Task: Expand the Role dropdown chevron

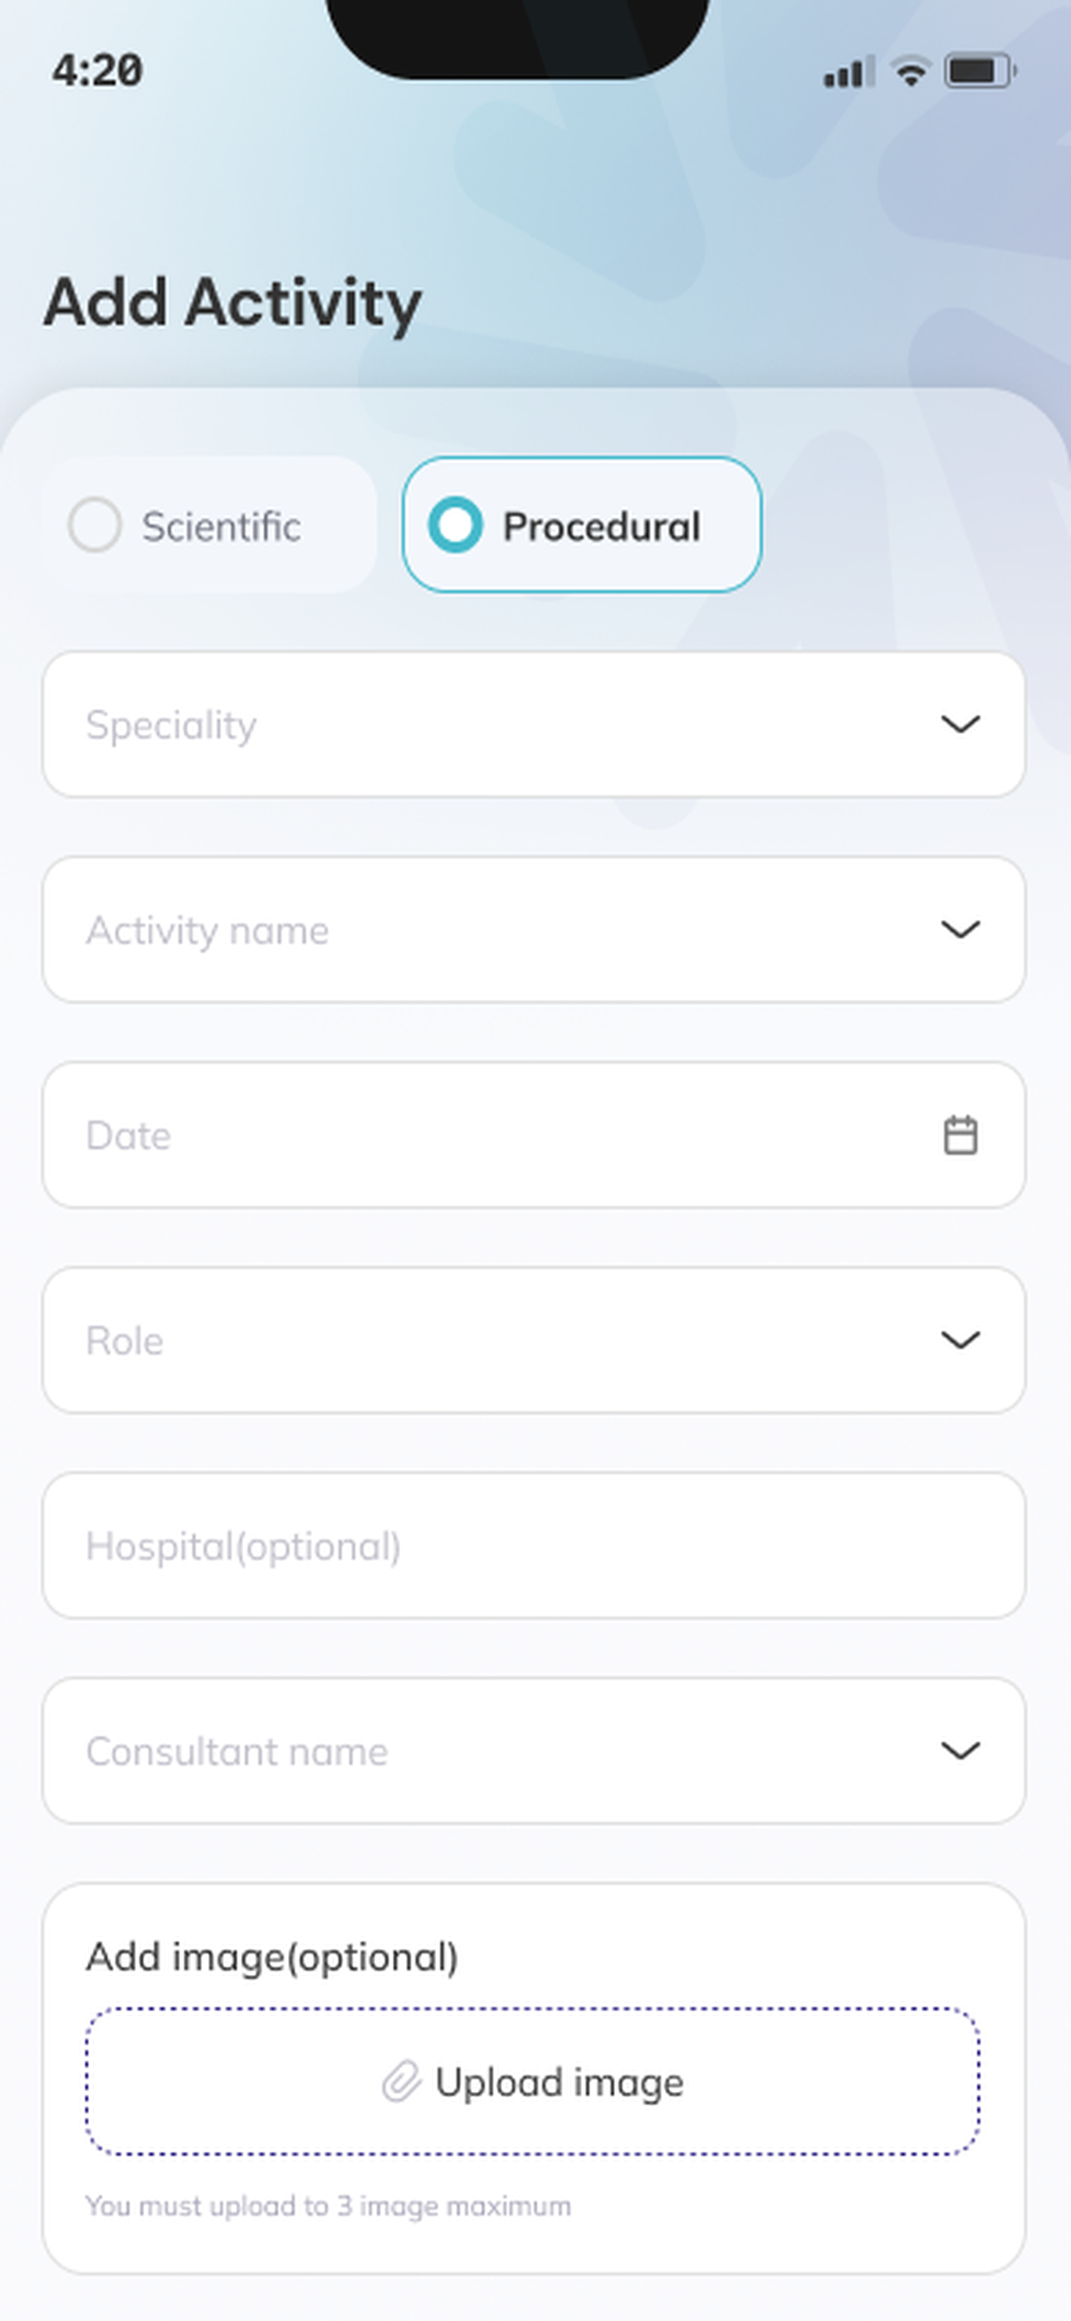Action: 960,1340
